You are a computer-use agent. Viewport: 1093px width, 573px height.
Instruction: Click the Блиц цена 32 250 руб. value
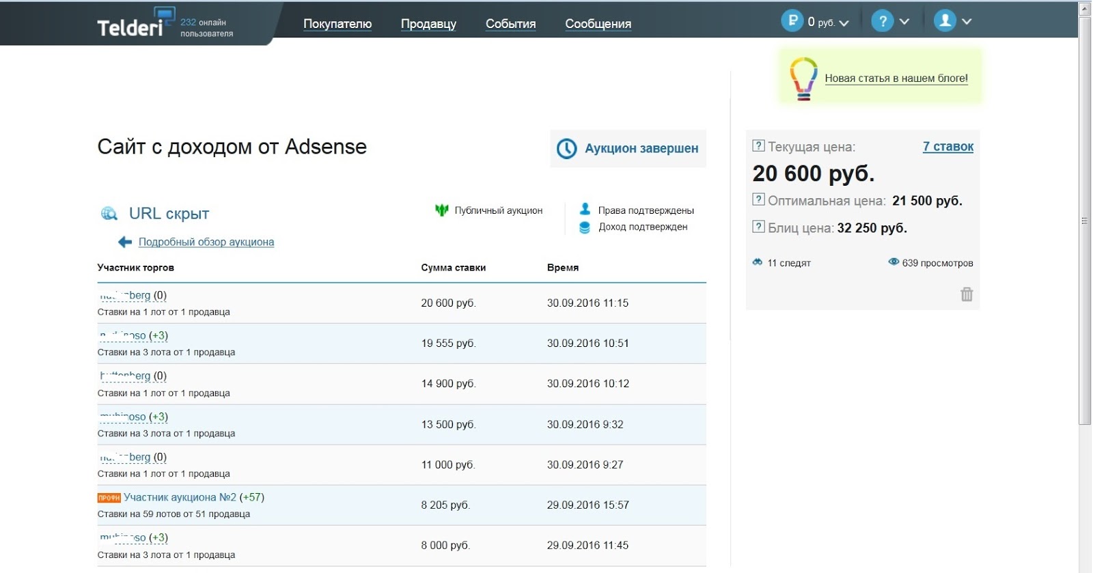point(872,228)
